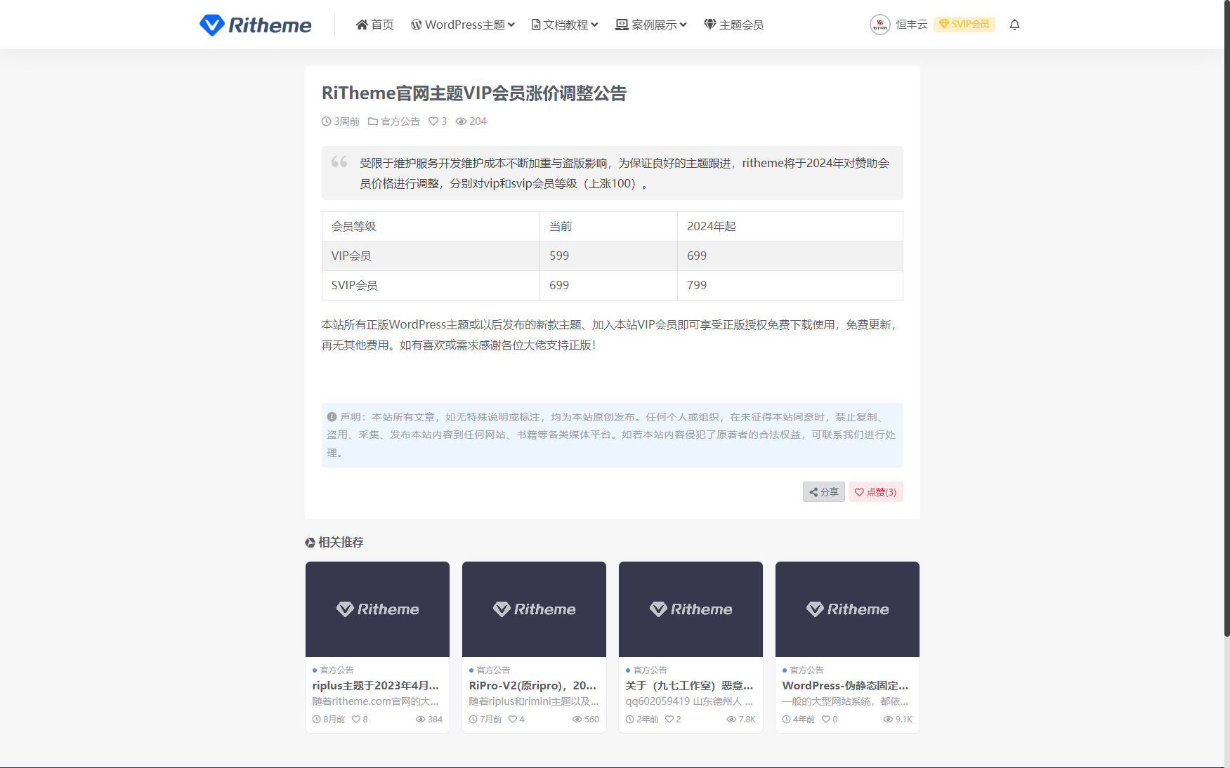The width and height of the screenshot is (1230, 768).
Task: Click heart icon on 九七工作室 card
Action: point(669,720)
